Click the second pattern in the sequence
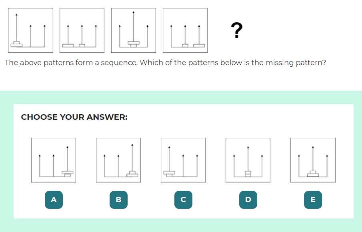362x232 pixels. tap(82, 30)
